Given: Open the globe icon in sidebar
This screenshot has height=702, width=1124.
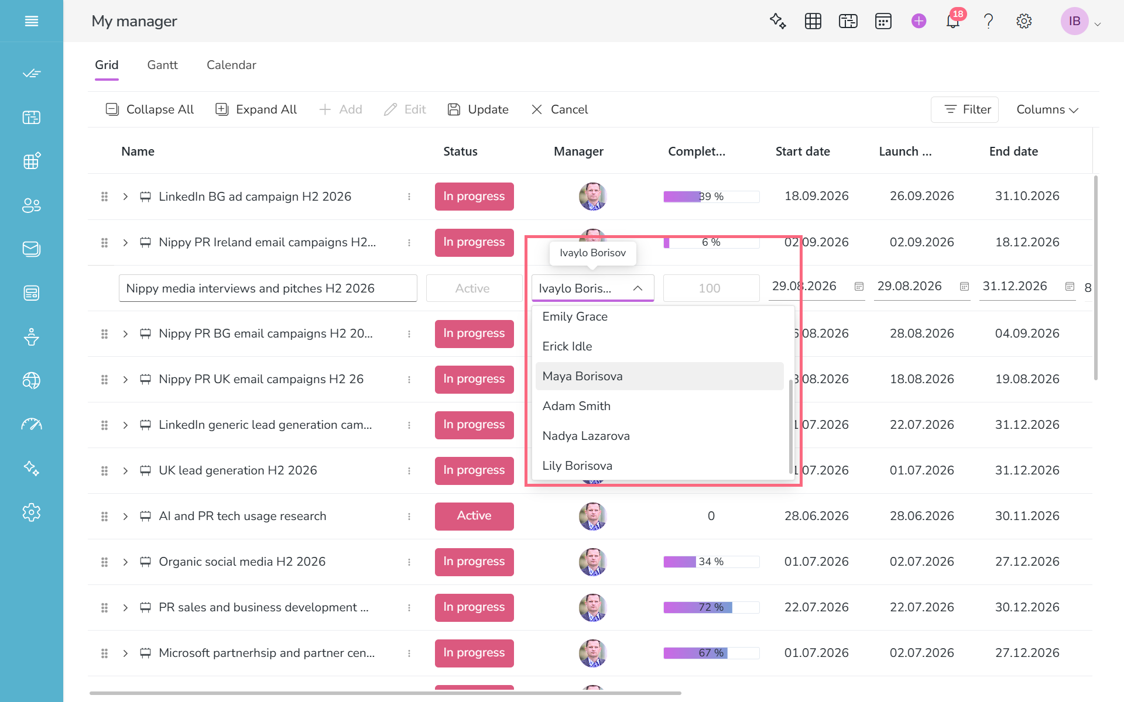Looking at the screenshot, I should (x=32, y=381).
